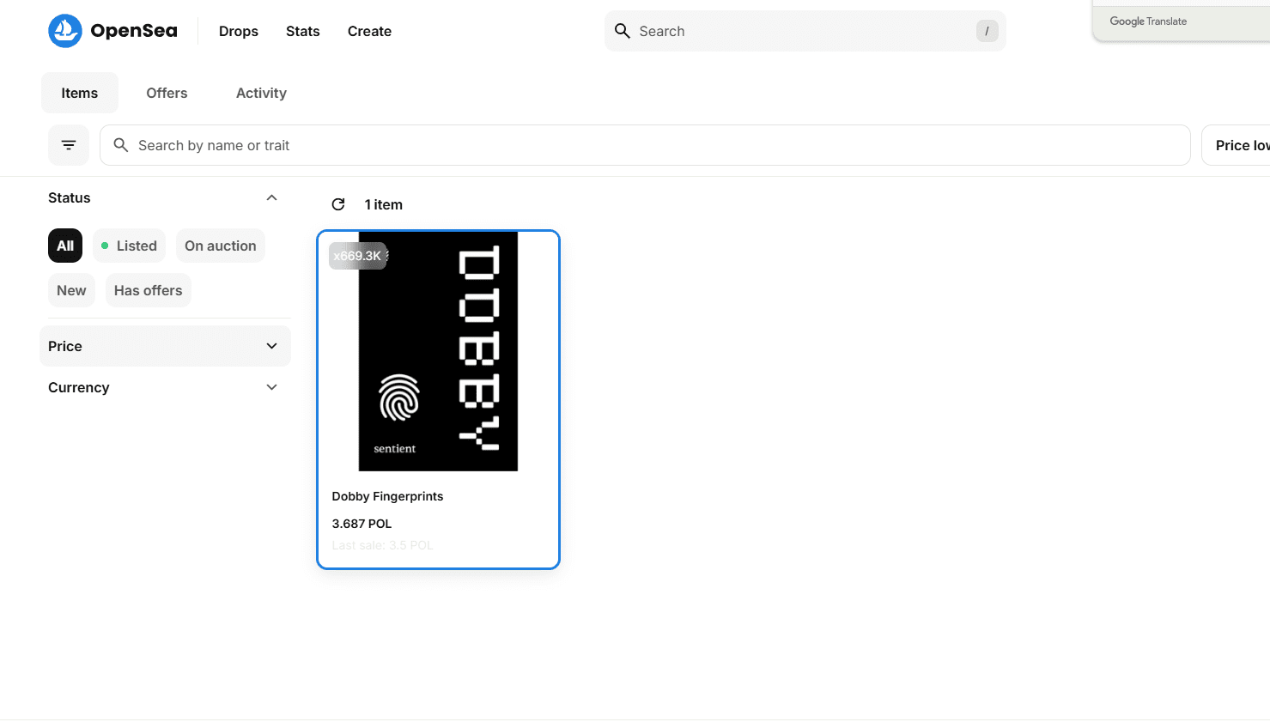This screenshot has width=1270, height=722.
Task: Select the All status filter
Action: click(65, 246)
